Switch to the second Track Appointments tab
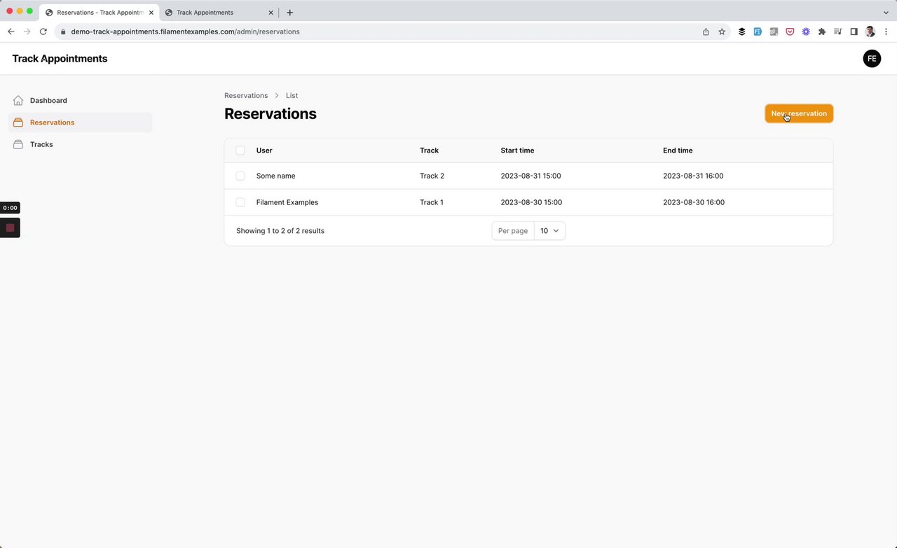The image size is (897, 548). coord(217,13)
